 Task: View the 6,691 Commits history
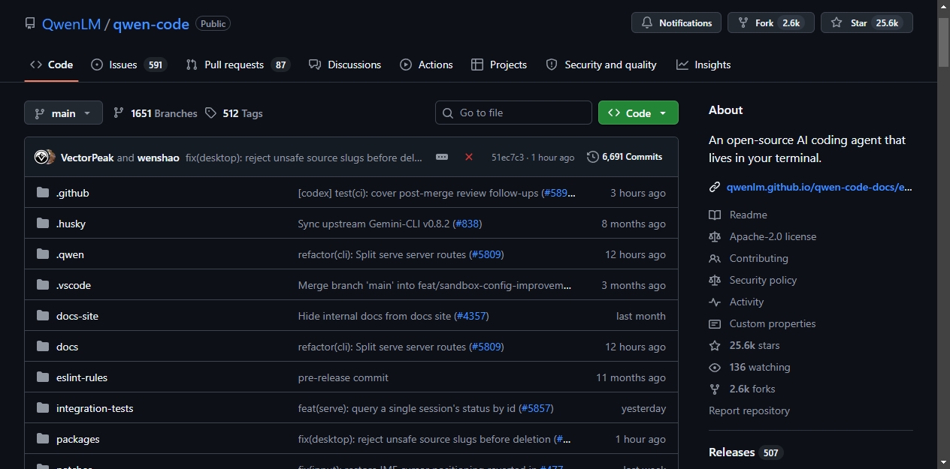coord(625,157)
